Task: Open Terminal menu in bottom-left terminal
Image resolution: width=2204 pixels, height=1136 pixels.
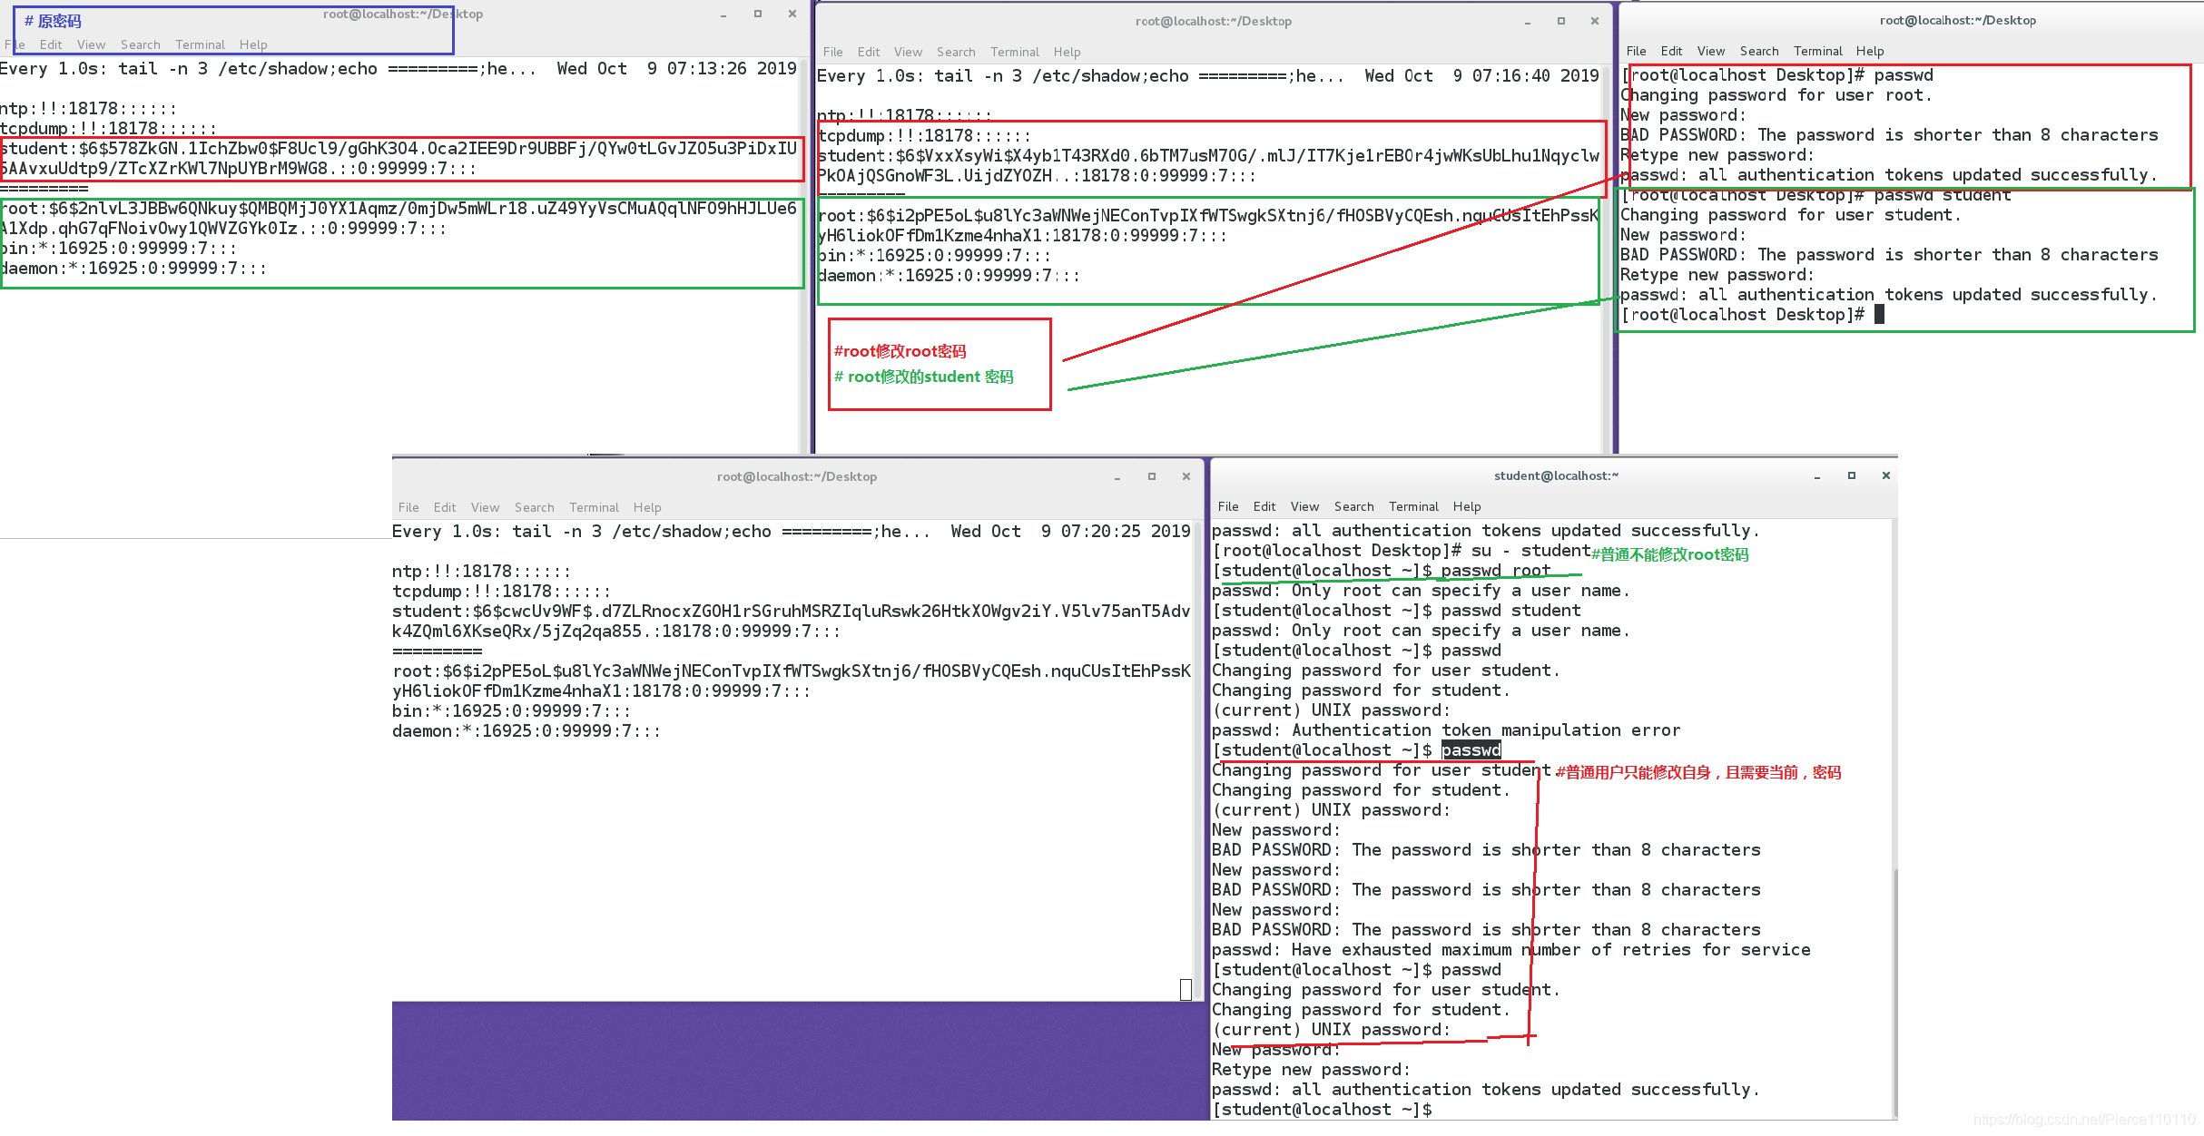Action: (594, 507)
